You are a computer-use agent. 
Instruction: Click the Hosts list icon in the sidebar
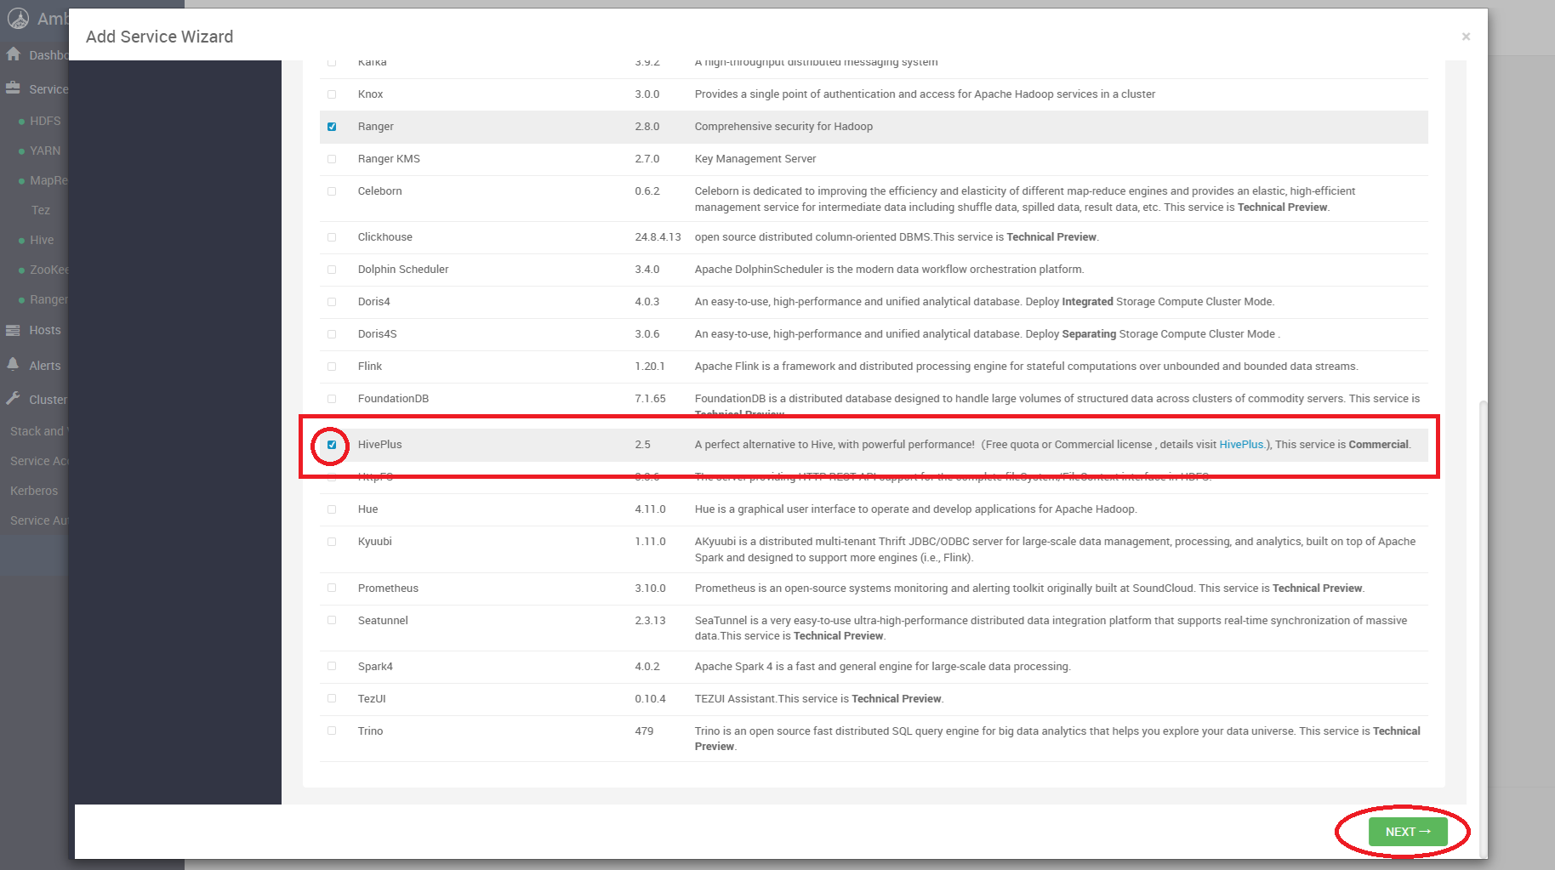13,330
